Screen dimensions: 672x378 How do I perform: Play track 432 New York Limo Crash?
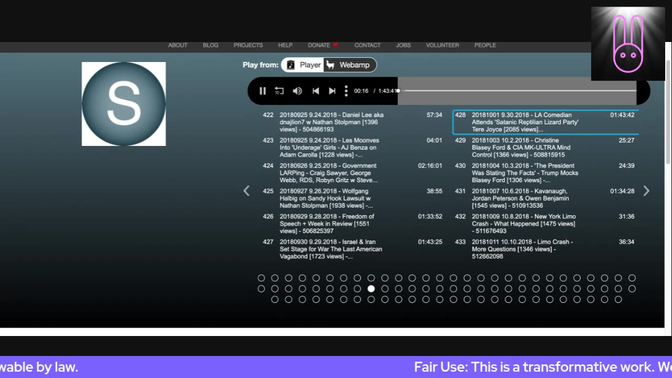pyautogui.click(x=546, y=224)
